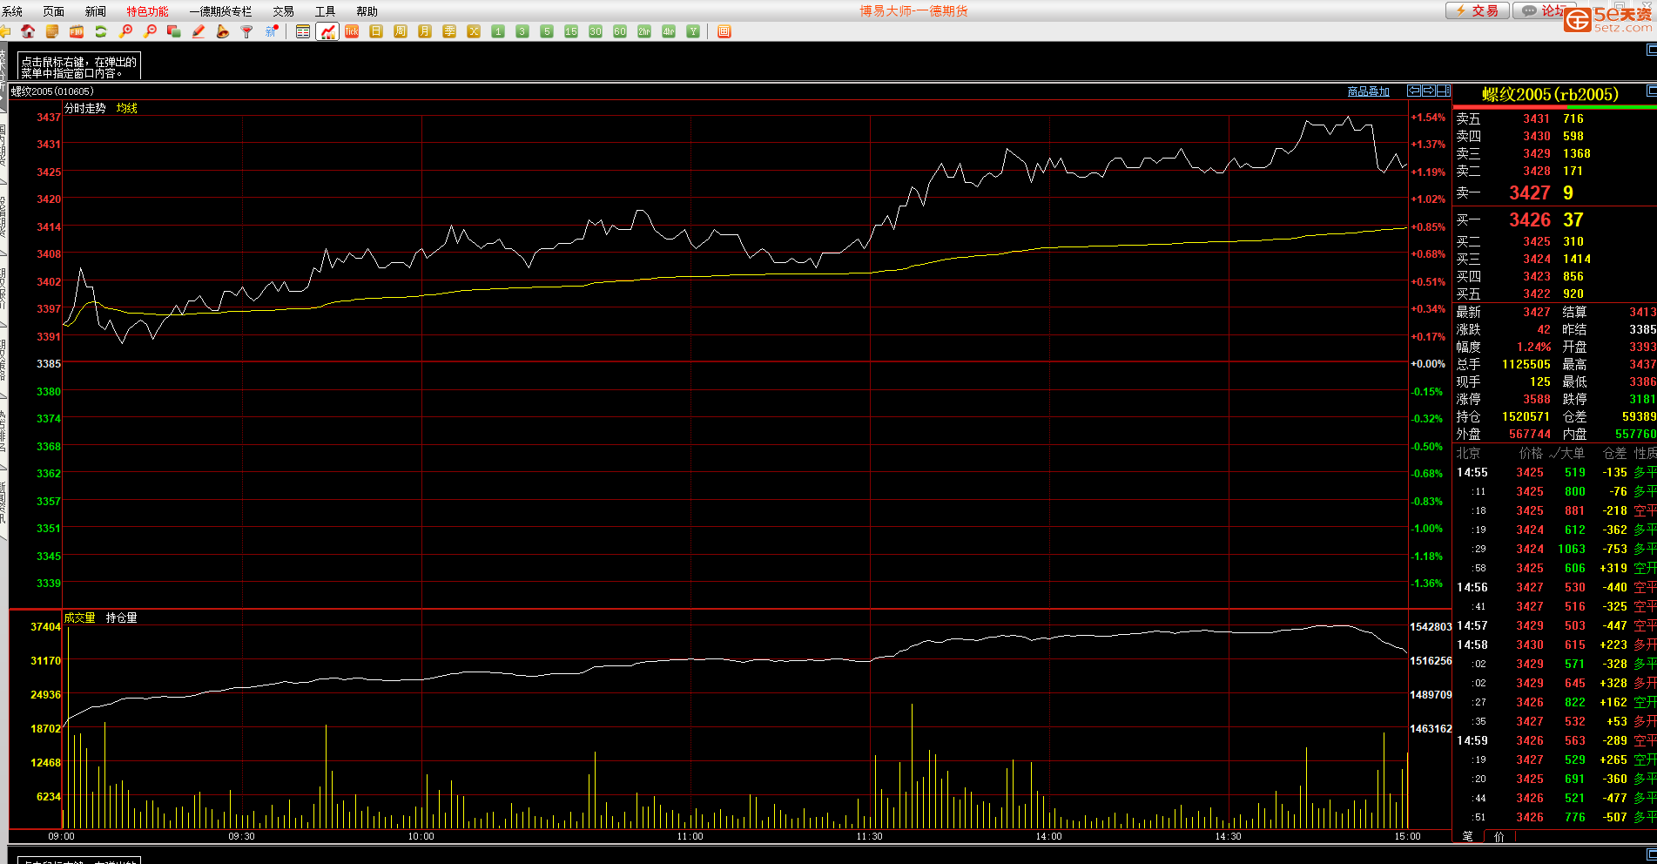This screenshot has width=1657, height=864.
Task: Zoom in with the plus magnifier icon
Action: click(x=126, y=31)
